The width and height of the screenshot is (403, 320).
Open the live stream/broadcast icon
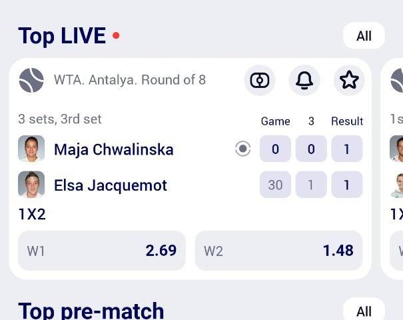[260, 80]
